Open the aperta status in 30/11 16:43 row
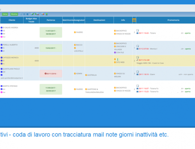This screenshot has width=195, height=149. pos(188,33)
